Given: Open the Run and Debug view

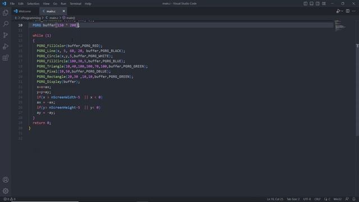Looking at the screenshot, I should [x=6, y=47].
